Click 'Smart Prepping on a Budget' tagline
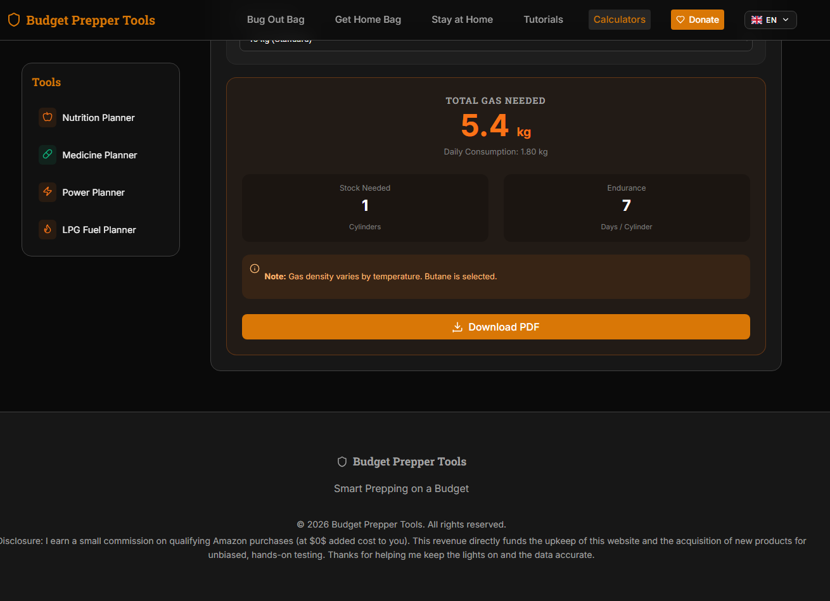 [x=402, y=488]
